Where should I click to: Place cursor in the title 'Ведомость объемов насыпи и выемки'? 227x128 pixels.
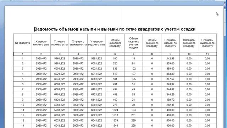click(76, 29)
